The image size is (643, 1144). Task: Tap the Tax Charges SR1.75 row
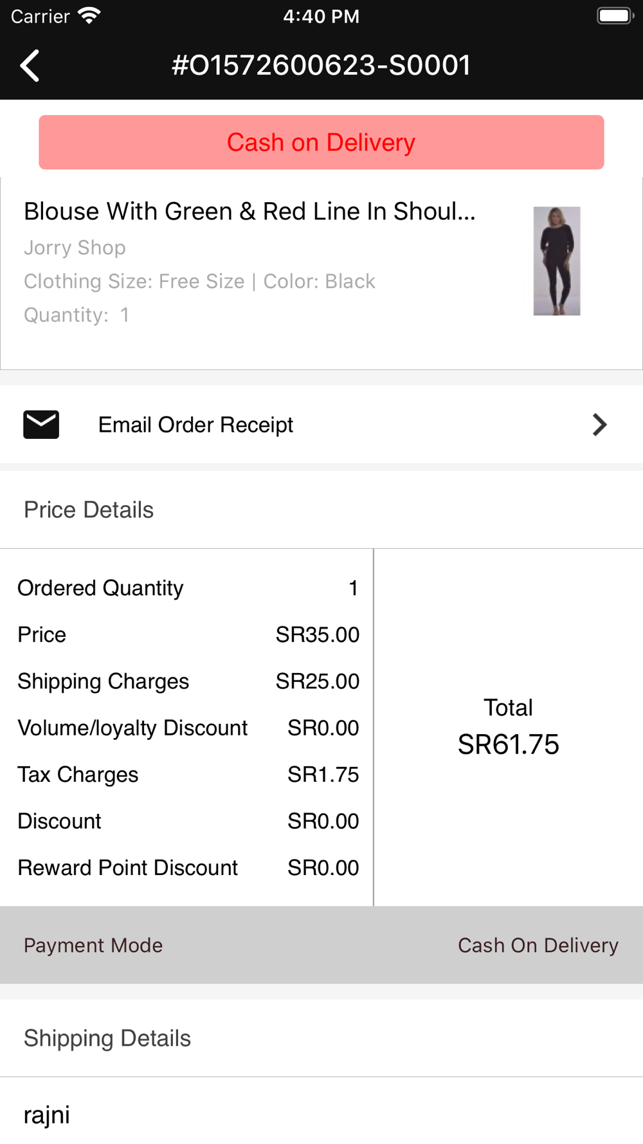188,775
